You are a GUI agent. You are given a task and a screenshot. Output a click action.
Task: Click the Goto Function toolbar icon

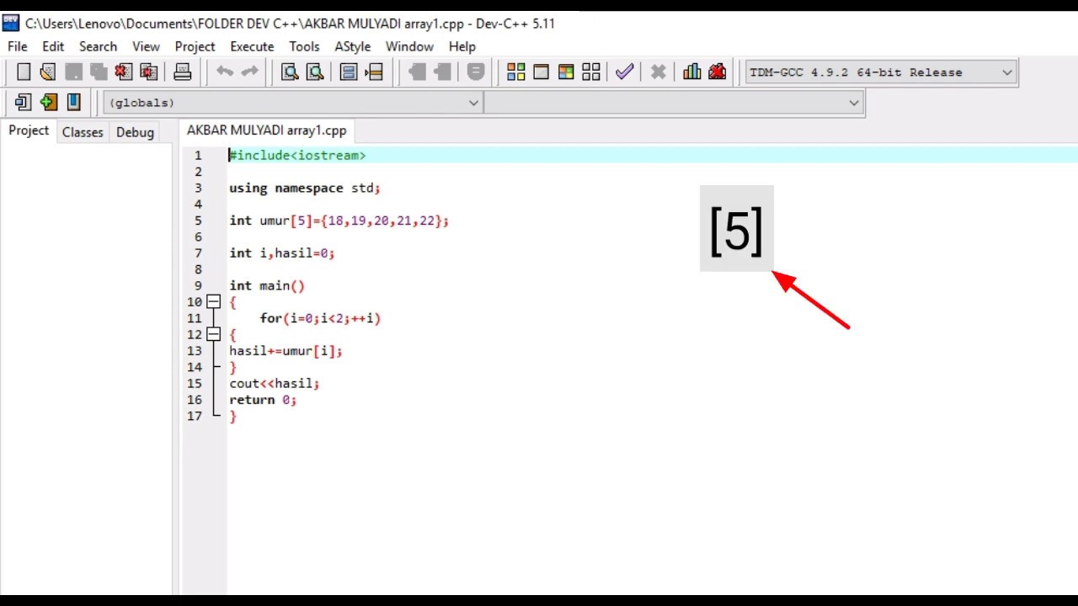pyautogui.click(x=349, y=72)
